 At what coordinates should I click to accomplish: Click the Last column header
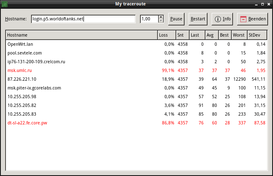[197, 35]
